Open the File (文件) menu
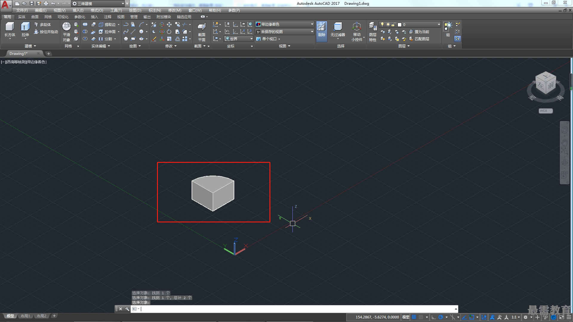Viewport: 573px width, 322px height. click(22, 10)
